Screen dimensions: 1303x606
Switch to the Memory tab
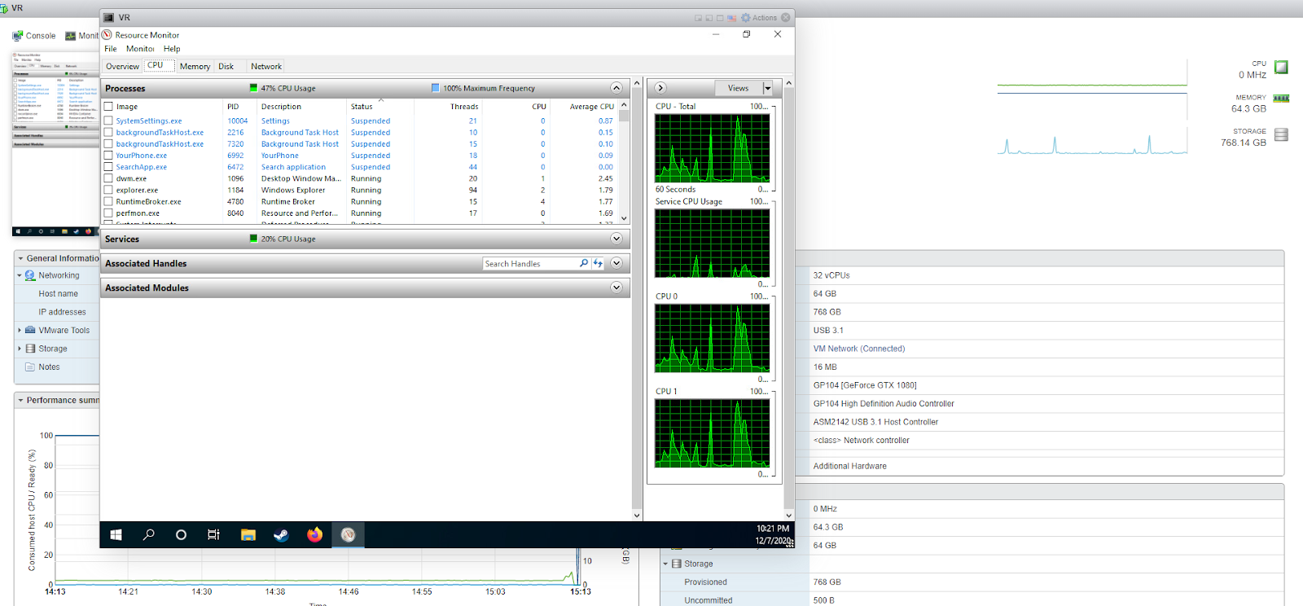click(x=195, y=67)
